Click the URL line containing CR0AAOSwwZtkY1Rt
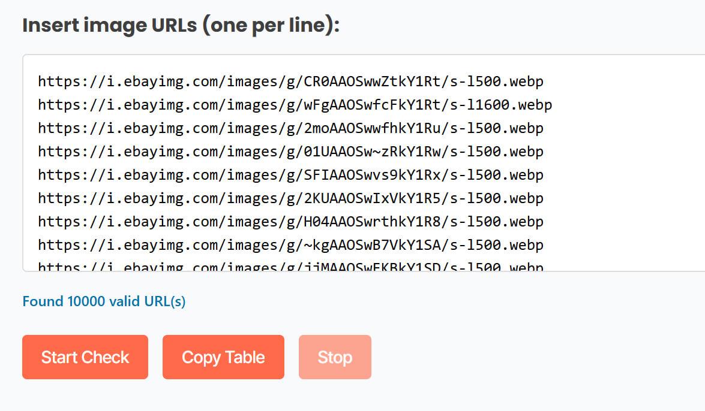The height and width of the screenshot is (411, 705). (290, 81)
